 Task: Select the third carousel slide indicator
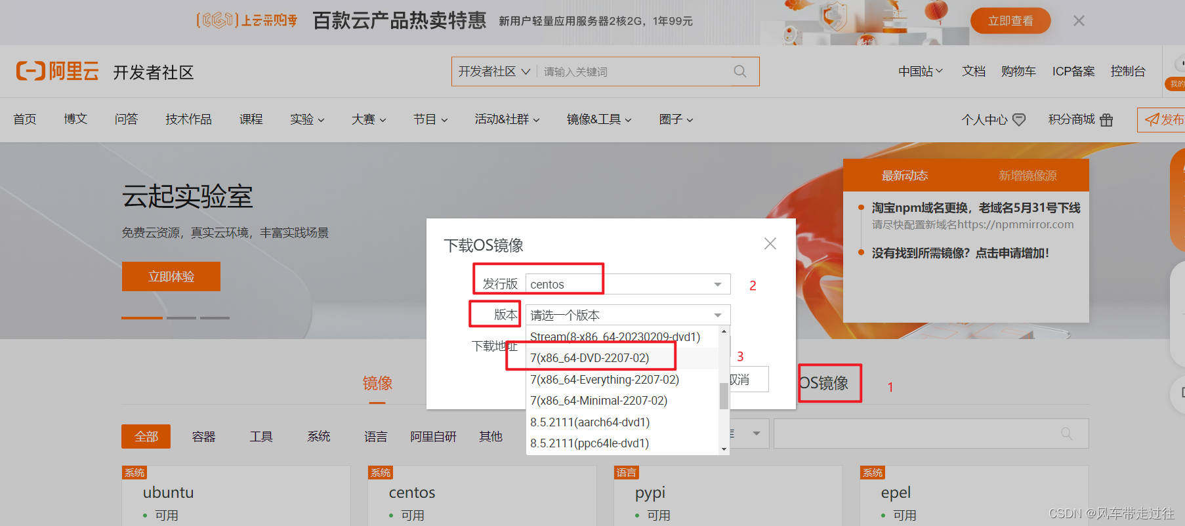click(x=215, y=317)
